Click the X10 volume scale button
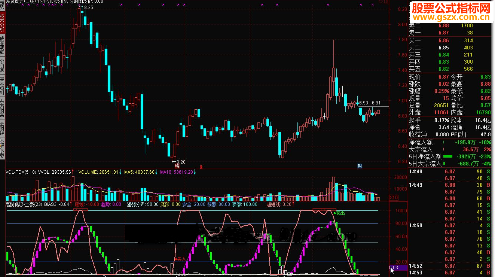Viewport: 495px width, 277px height. (x=394, y=197)
